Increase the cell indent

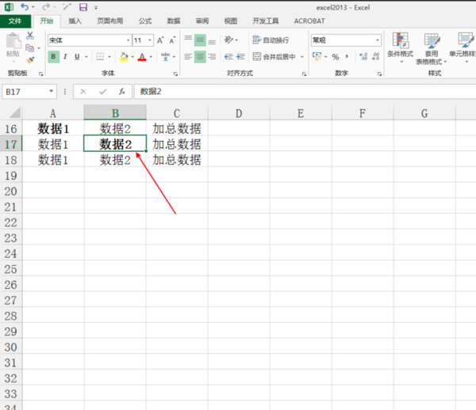240,57
